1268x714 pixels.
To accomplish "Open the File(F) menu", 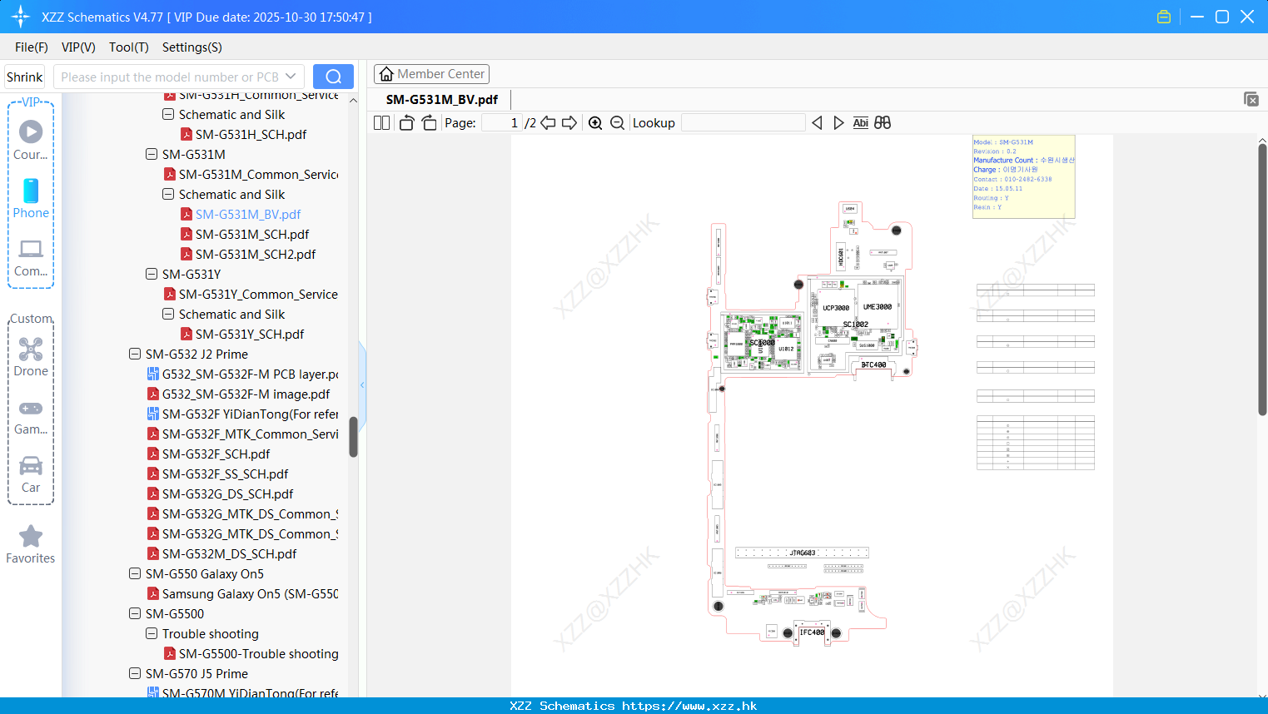I will point(32,47).
